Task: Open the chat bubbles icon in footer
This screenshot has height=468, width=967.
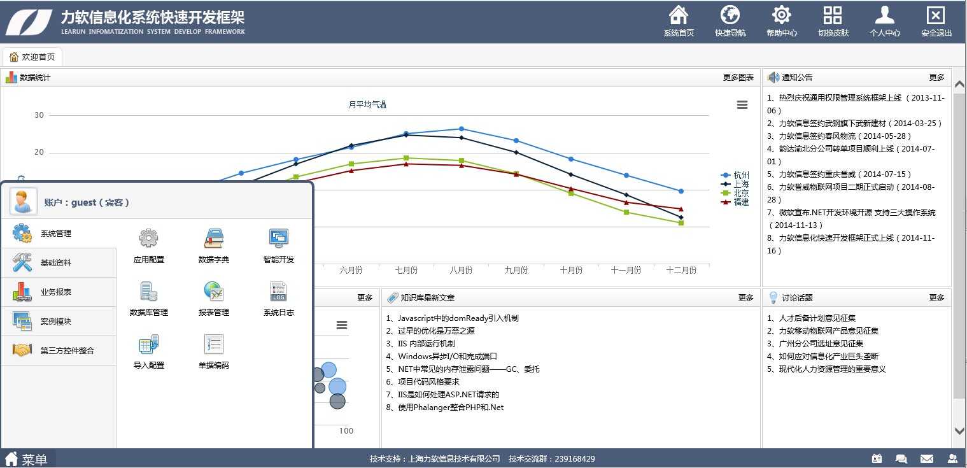Action: point(901,458)
